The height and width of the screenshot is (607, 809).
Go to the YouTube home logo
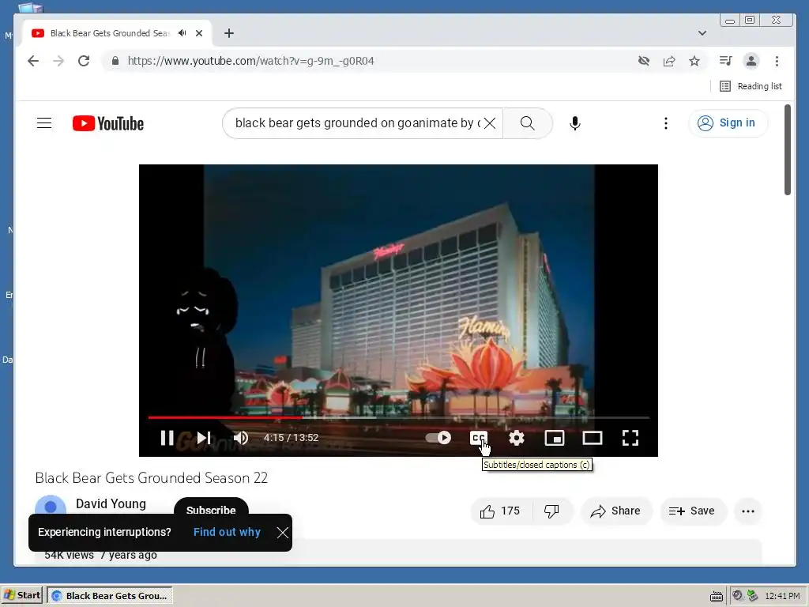pyautogui.click(x=107, y=123)
